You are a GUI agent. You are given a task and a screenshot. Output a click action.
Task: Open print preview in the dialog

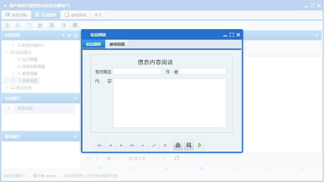click(x=189, y=145)
